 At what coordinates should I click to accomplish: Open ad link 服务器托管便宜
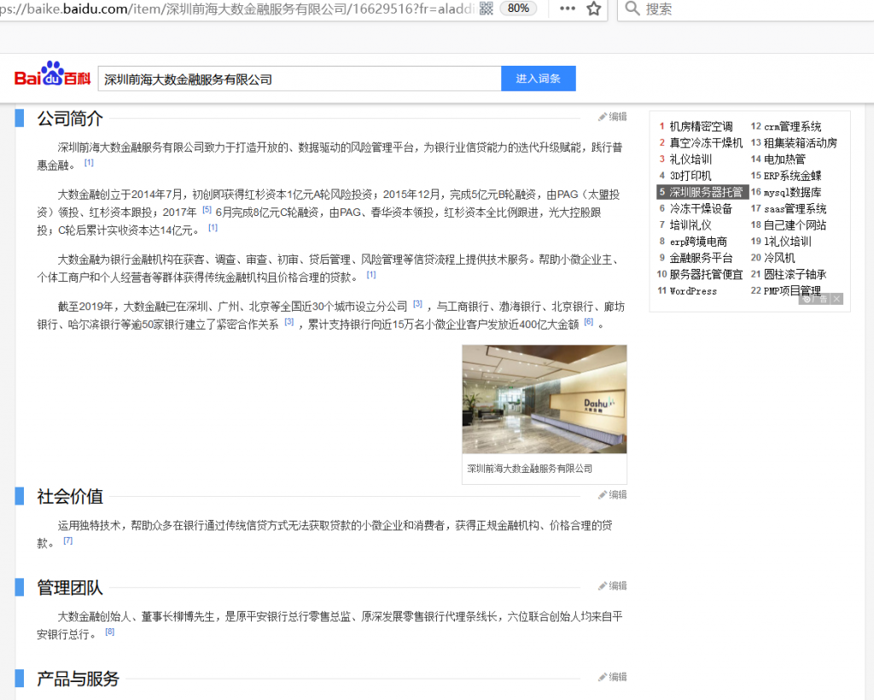click(706, 274)
